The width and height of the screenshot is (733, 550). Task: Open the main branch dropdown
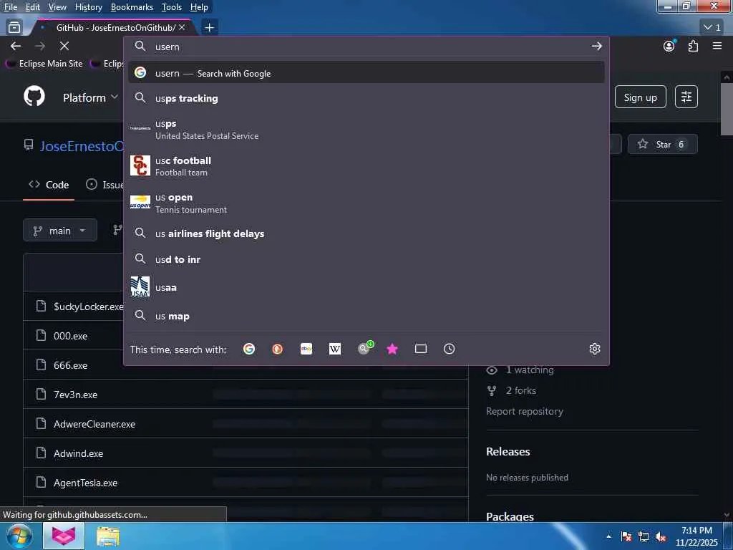tap(60, 231)
